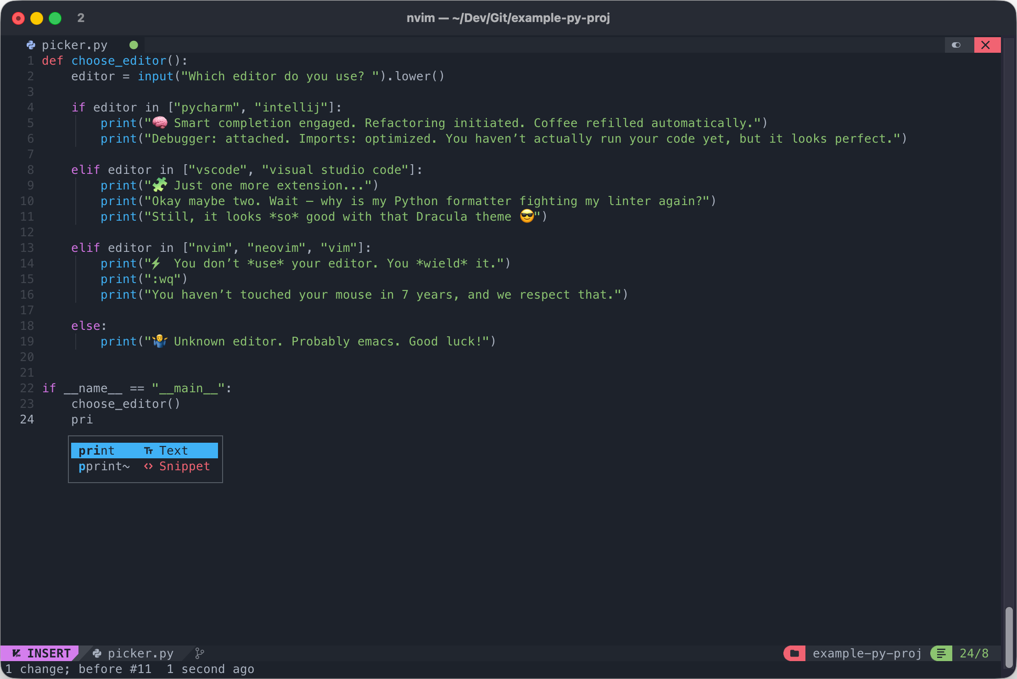Click the git branch icon in statusline
1017x679 pixels.
[199, 653]
